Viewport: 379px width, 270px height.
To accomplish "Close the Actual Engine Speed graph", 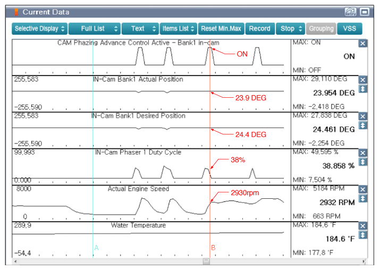I will point(363,189).
